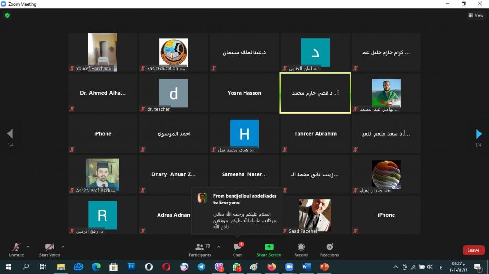
Task: Open the Participants panel
Action: [x=200, y=249]
